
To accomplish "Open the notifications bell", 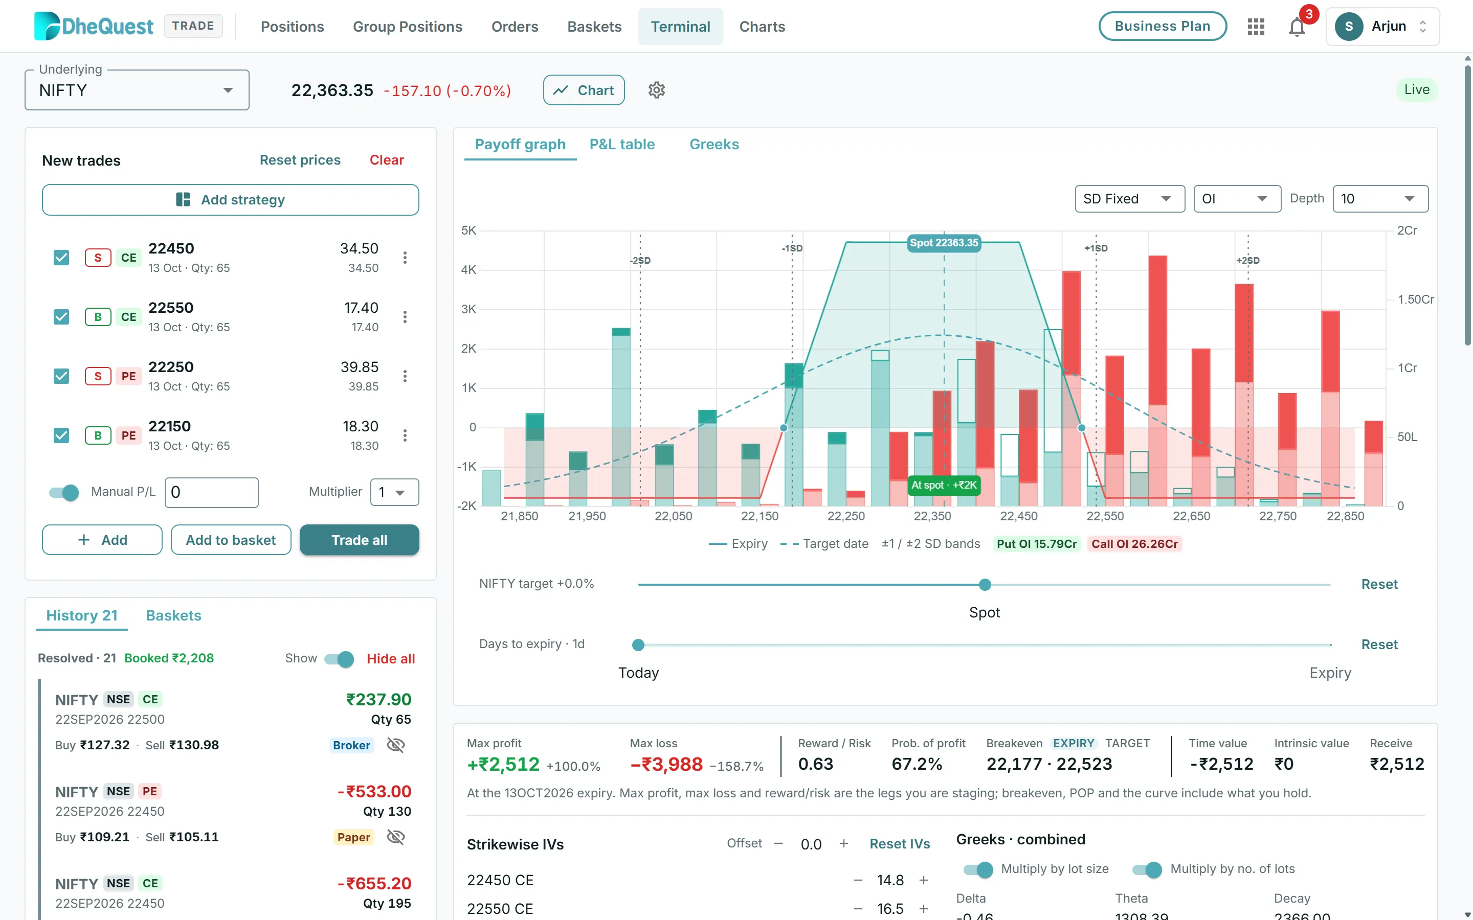I will pos(1297,27).
